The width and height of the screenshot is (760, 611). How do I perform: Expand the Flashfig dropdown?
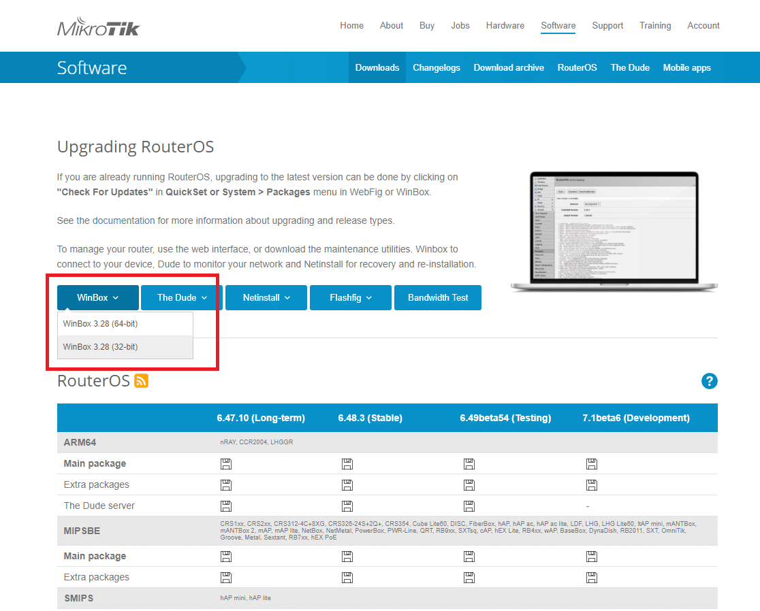pos(351,298)
